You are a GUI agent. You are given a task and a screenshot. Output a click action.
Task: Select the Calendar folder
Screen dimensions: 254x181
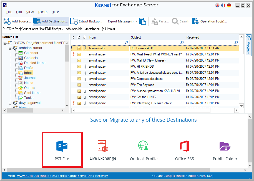click(x=31, y=53)
